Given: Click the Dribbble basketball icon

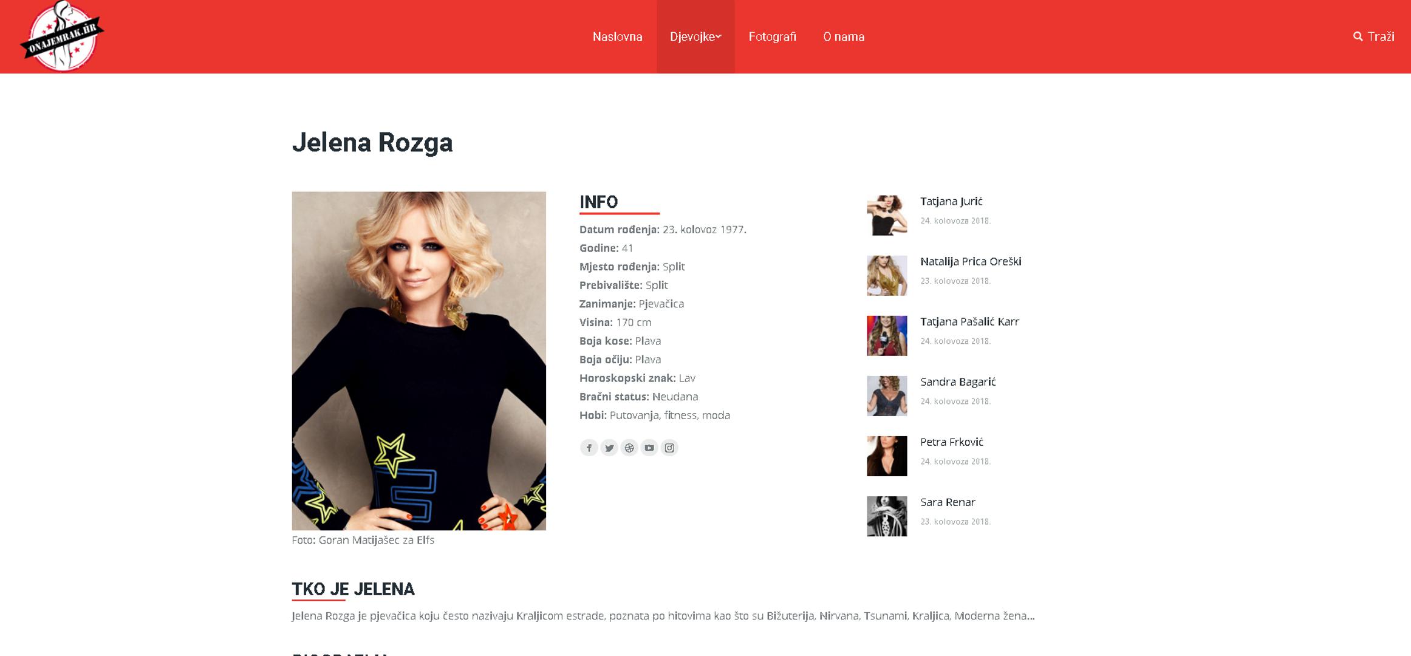Looking at the screenshot, I should (x=629, y=448).
